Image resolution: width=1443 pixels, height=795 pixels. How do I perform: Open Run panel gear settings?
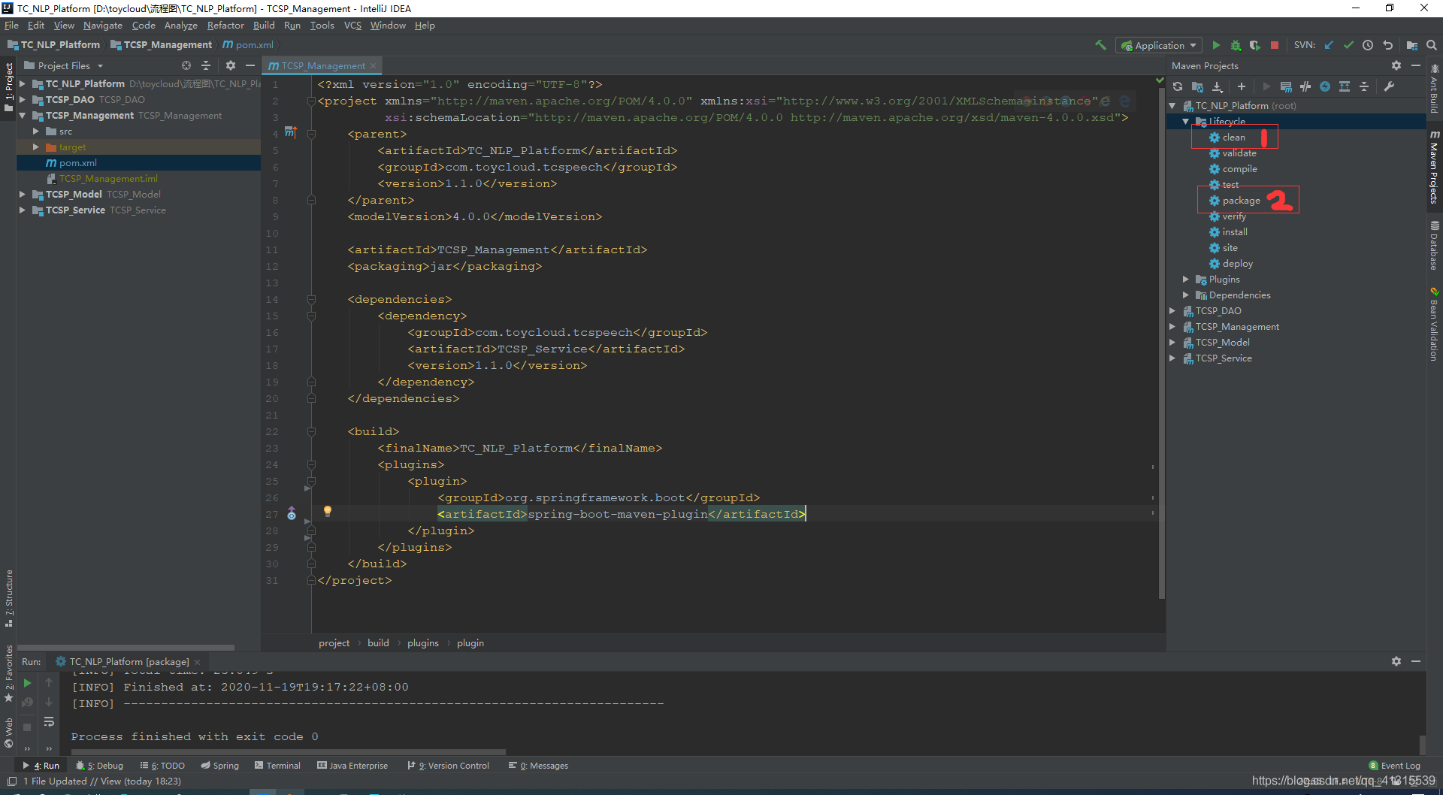1396,661
